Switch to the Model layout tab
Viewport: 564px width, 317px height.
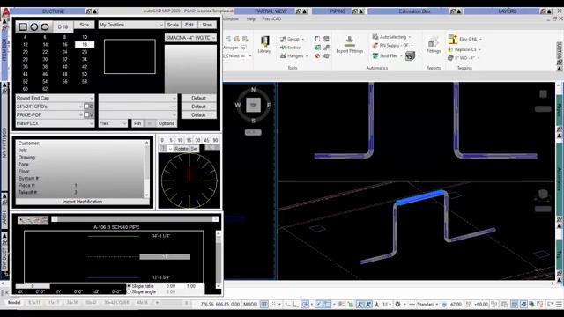coord(14,303)
